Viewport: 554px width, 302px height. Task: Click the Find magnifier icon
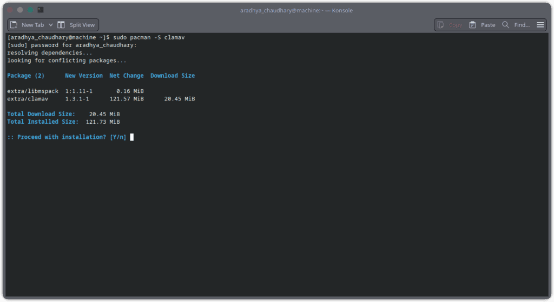pos(506,25)
